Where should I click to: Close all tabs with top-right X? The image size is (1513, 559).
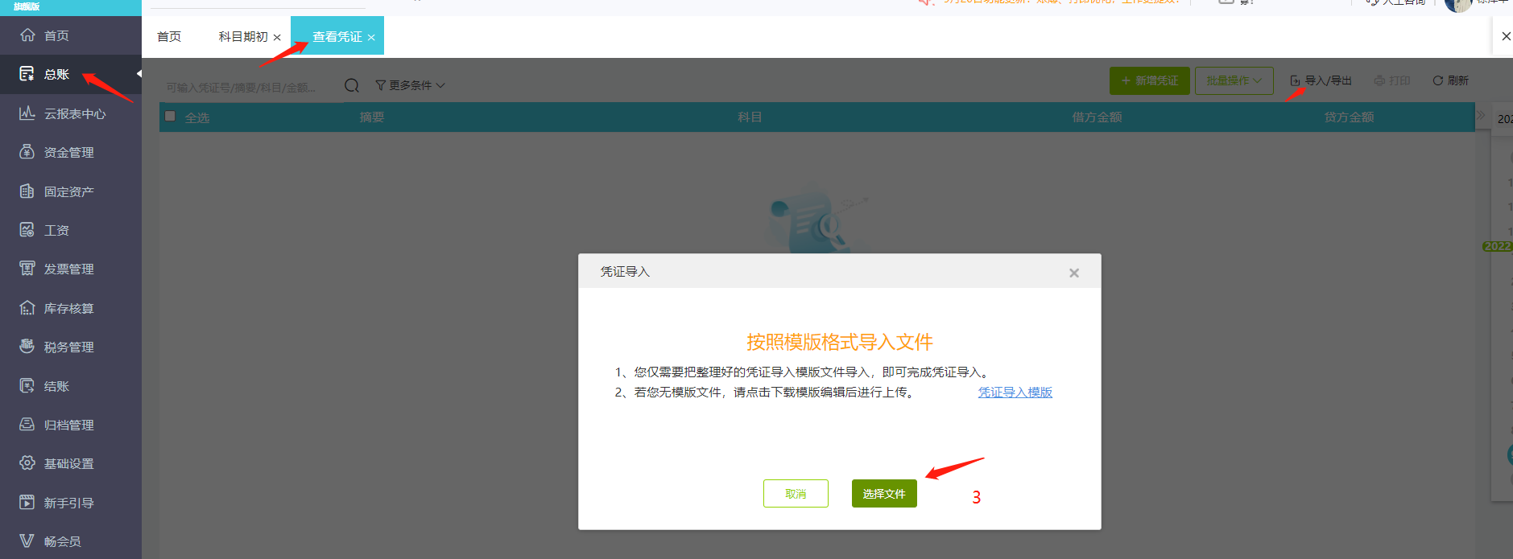[1506, 36]
